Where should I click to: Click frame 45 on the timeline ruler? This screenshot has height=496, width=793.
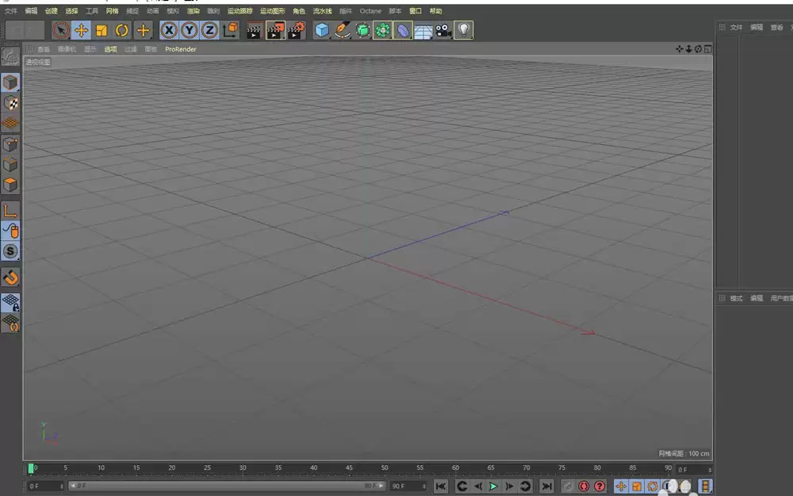coord(349,467)
